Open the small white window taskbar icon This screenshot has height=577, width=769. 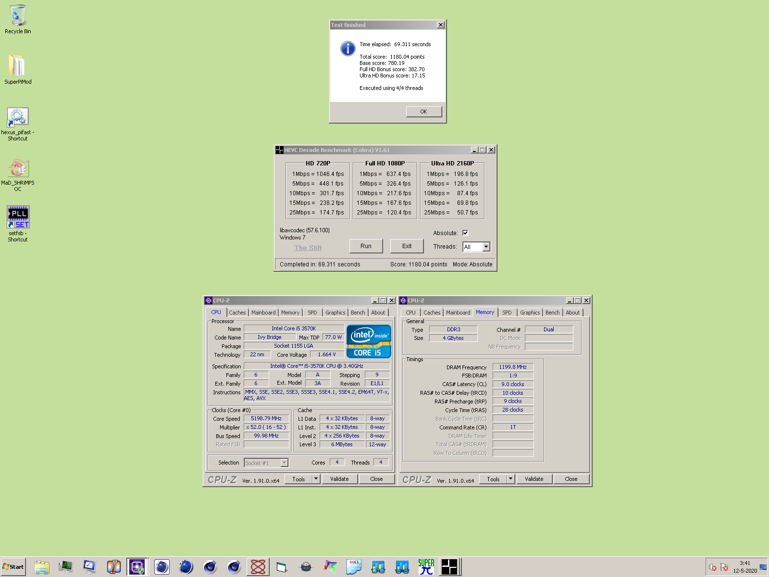(x=282, y=567)
